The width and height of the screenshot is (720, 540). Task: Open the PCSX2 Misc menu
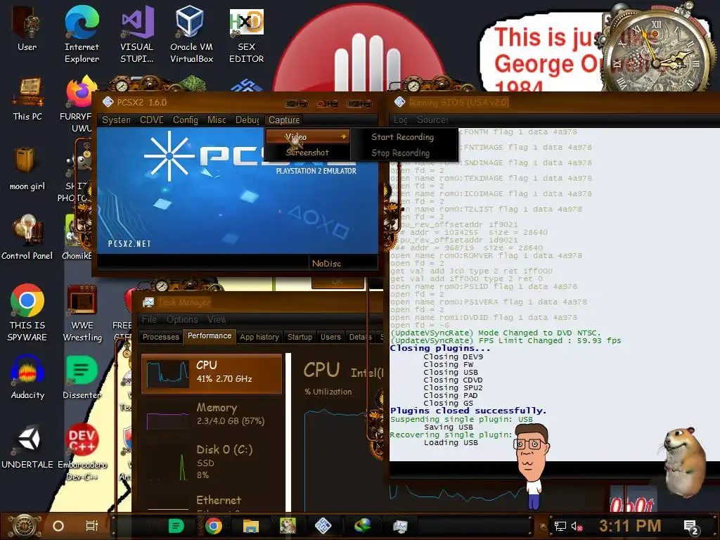pos(217,120)
